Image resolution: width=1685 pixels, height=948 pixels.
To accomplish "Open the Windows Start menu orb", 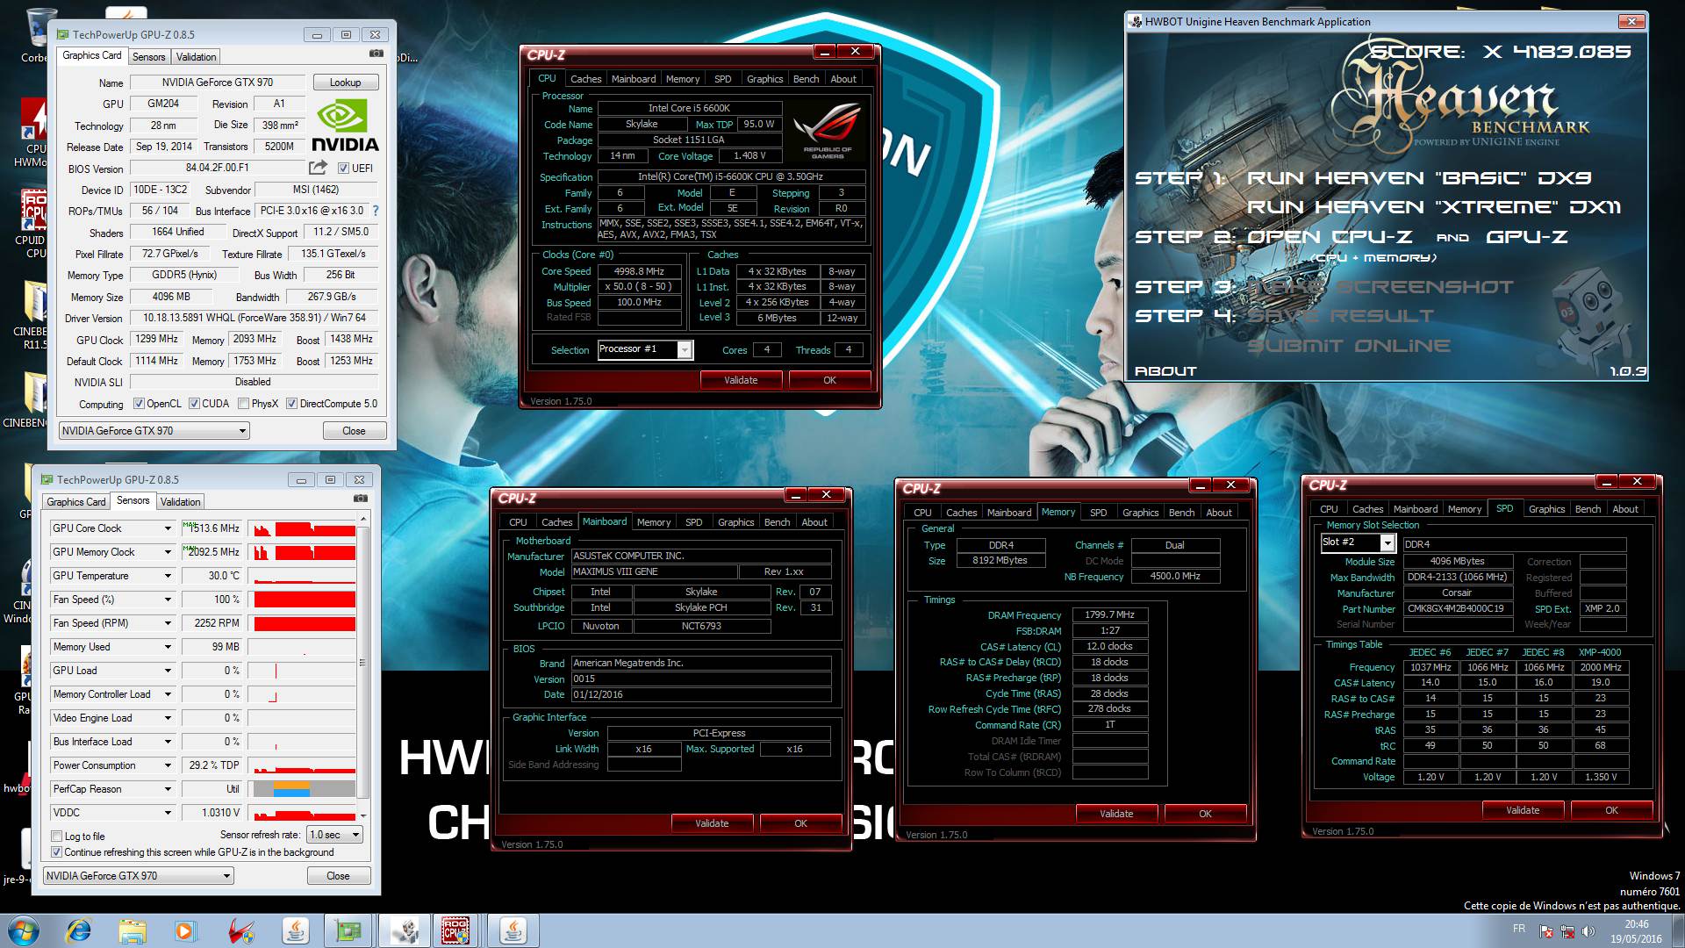I will pyautogui.click(x=23, y=930).
